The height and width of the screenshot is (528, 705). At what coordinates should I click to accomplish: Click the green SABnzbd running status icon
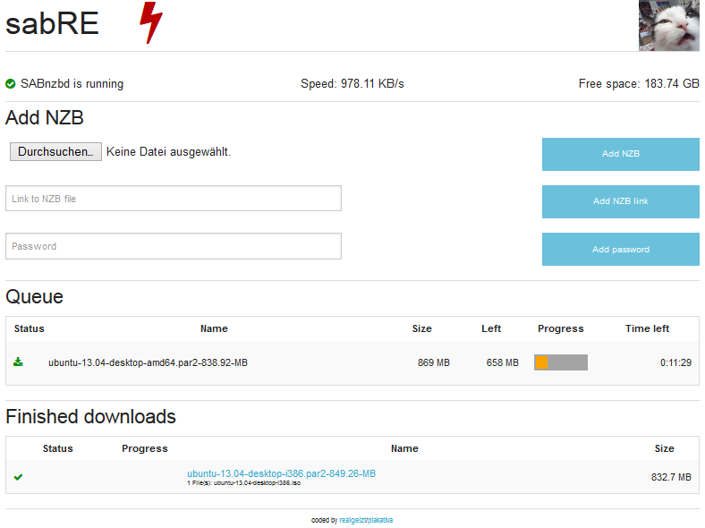[x=11, y=83]
